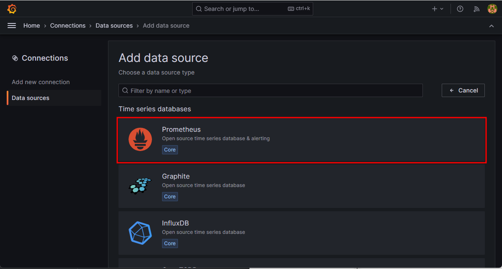Open the news feed RSS icon
This screenshot has width=502, height=269.
(x=476, y=9)
